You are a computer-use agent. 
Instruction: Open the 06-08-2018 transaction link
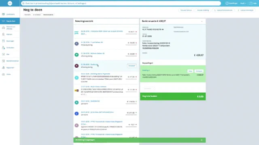click(x=102, y=32)
